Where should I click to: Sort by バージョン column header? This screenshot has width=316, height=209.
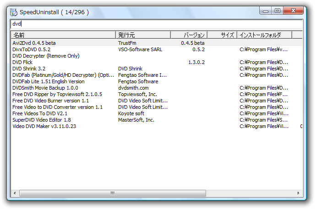pos(189,35)
